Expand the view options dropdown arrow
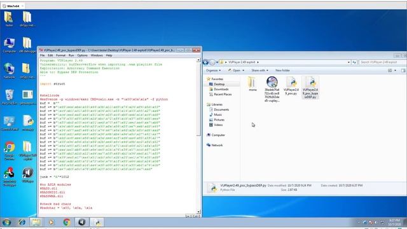This screenshot has width=407, height=229. coord(396,71)
